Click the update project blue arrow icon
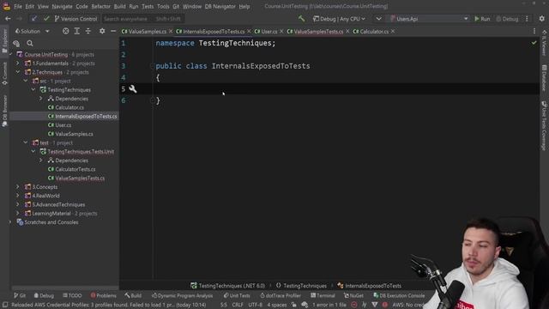 (34, 19)
